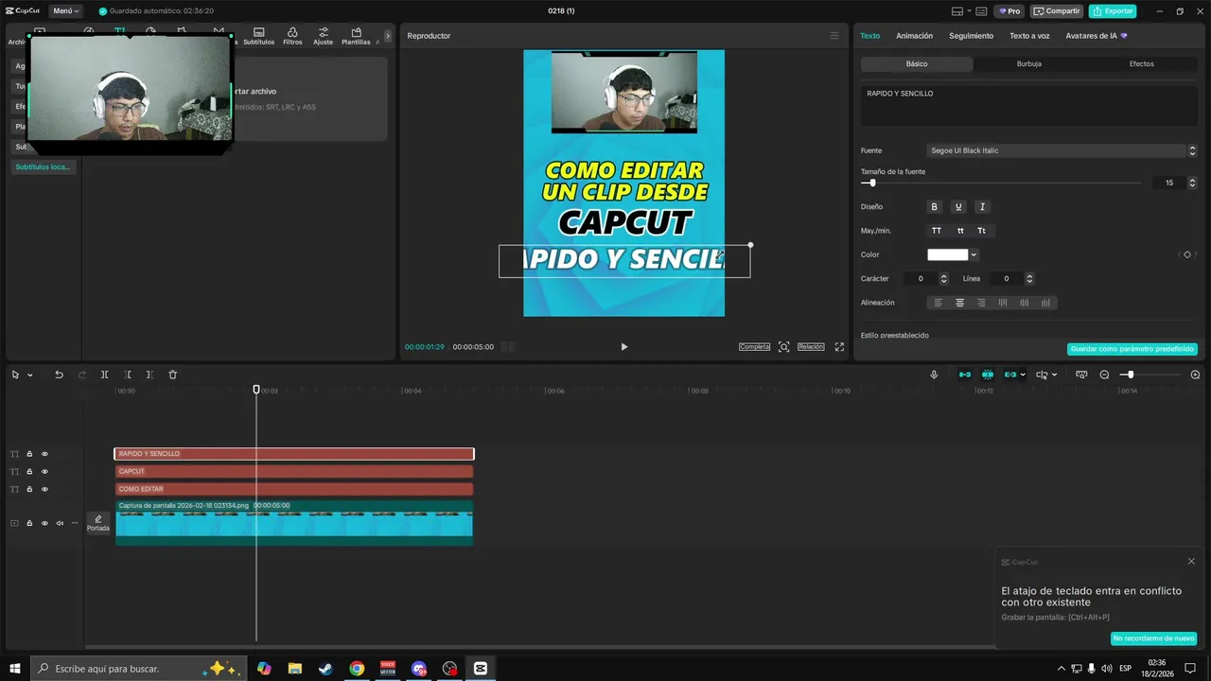Open the Ajuste panel icon
The width and height of the screenshot is (1211, 681).
point(324,36)
